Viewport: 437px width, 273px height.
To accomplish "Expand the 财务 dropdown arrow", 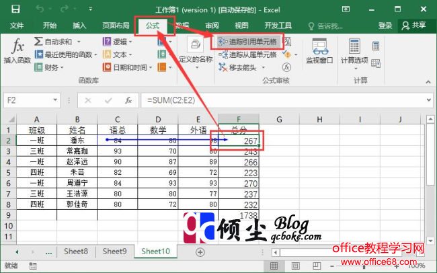I will 62,67.
